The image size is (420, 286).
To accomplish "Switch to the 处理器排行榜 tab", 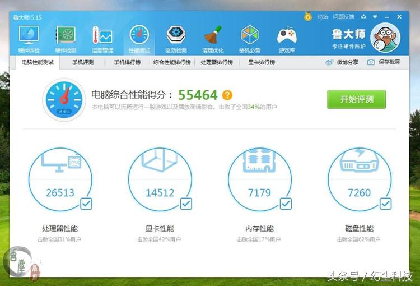I will pos(217,62).
